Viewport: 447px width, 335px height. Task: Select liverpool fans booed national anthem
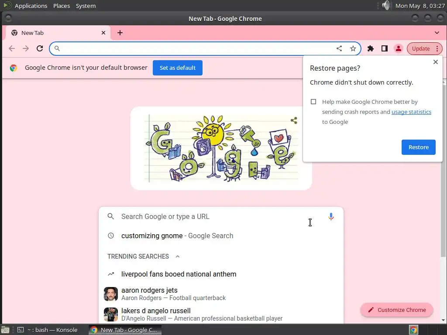pyautogui.click(x=221, y=274)
